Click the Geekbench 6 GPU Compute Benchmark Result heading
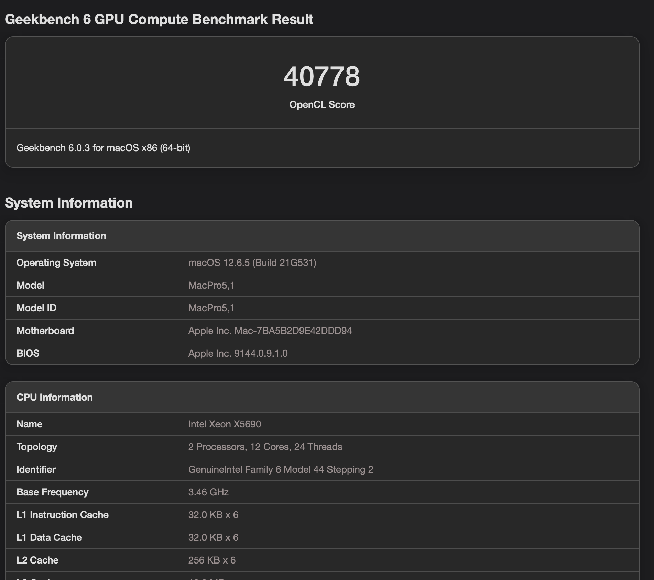This screenshot has width=654, height=580. pyautogui.click(x=159, y=19)
